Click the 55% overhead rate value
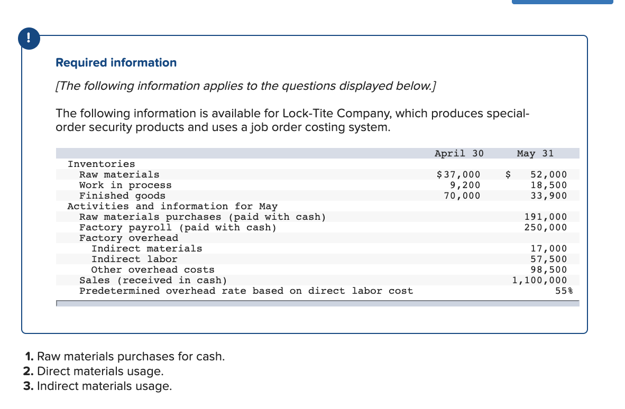This screenshot has height=409, width=625. coord(564,291)
